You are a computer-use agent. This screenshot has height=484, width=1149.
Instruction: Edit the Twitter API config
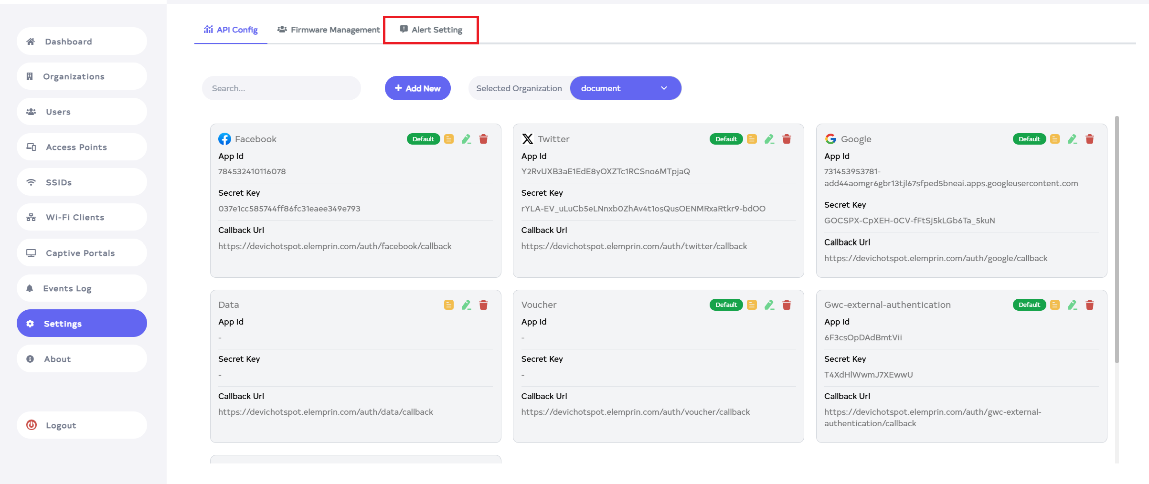pos(769,139)
